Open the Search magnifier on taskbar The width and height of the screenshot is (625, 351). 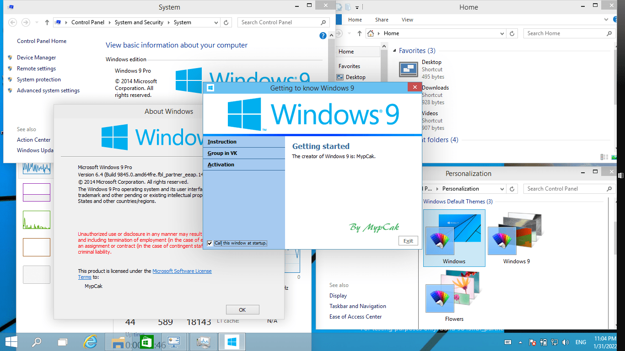pyautogui.click(x=37, y=342)
